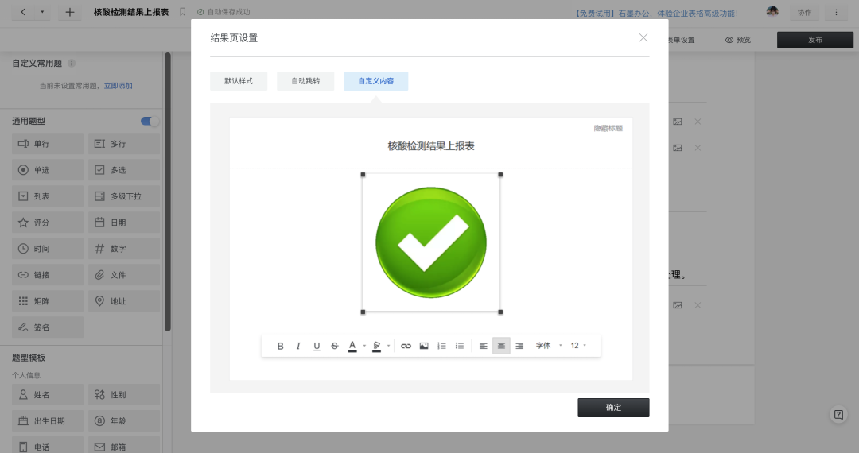Close the 结果页设置 dialog
The width and height of the screenshot is (859, 453).
(x=643, y=38)
